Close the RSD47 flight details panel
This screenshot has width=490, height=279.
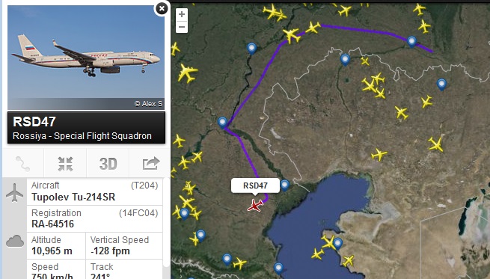coord(162,8)
